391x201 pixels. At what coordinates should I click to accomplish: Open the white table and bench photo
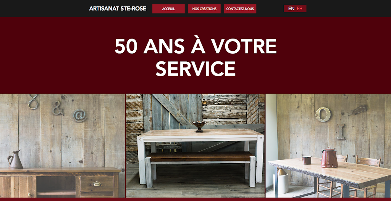click(x=195, y=145)
